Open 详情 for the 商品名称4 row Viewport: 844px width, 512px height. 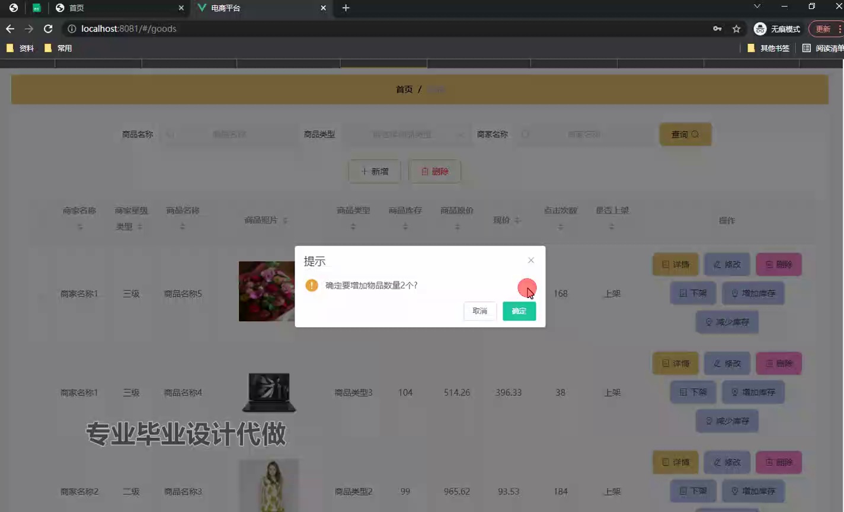click(676, 363)
